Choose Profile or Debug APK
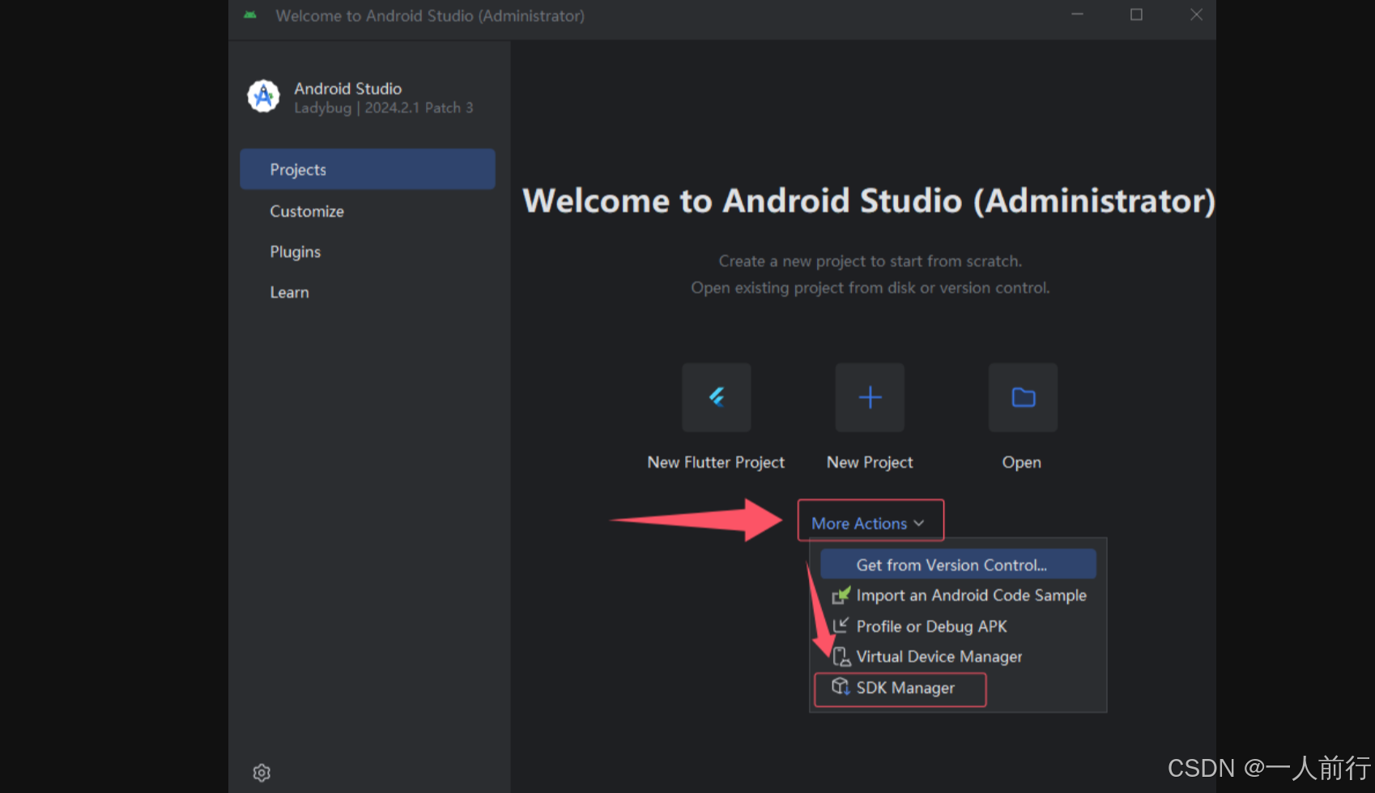The width and height of the screenshot is (1375, 793). tap(958, 626)
